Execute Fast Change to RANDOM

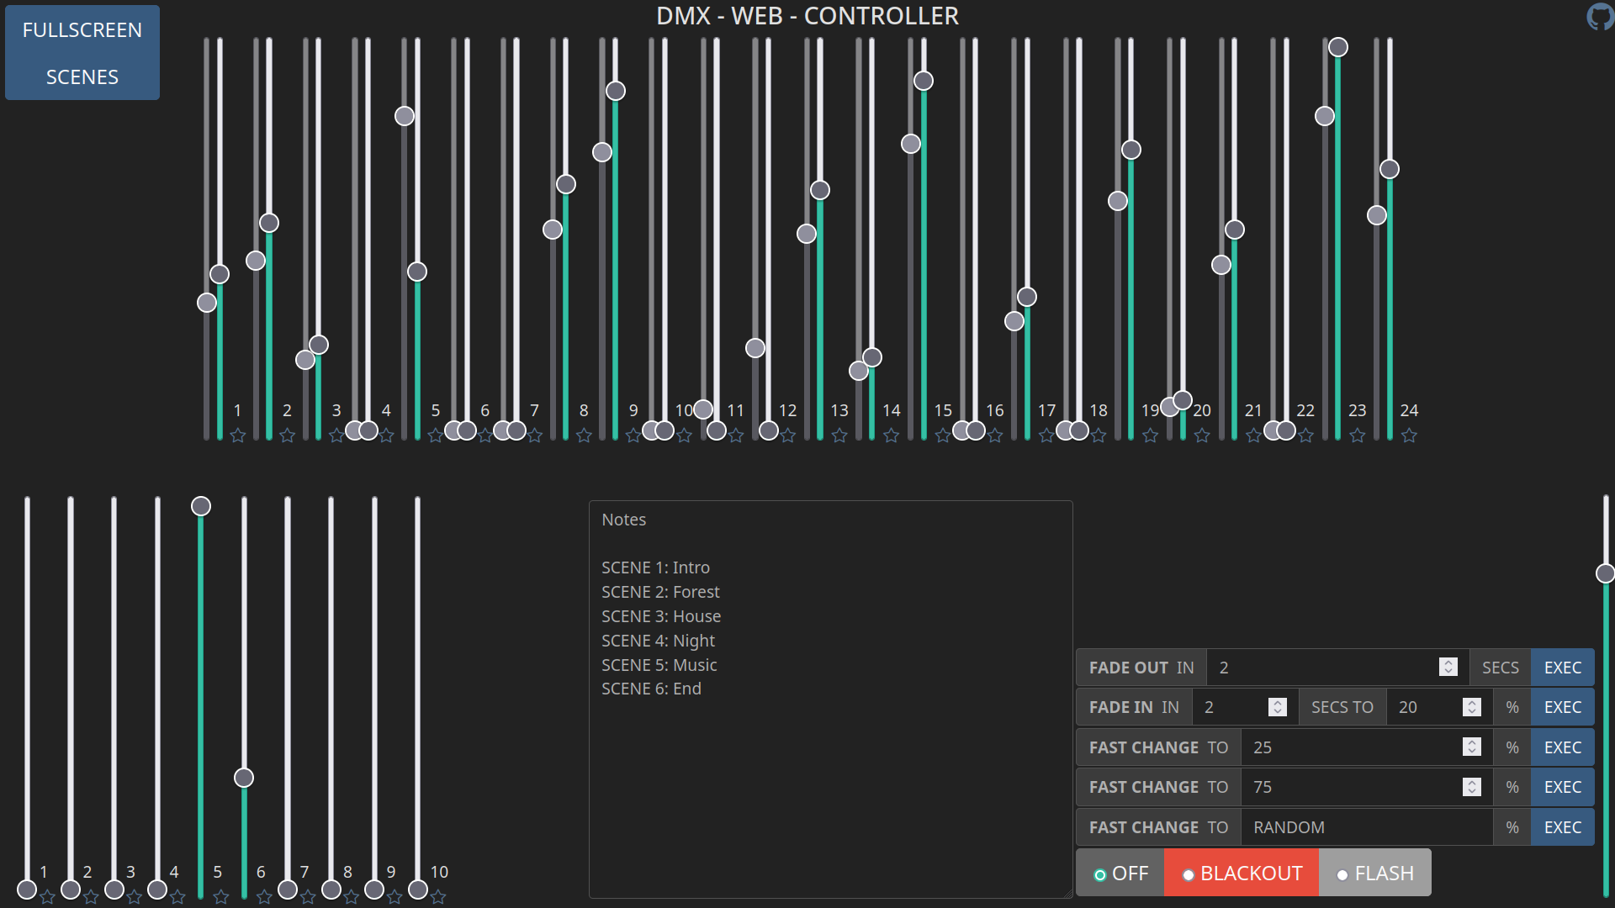coord(1562,827)
